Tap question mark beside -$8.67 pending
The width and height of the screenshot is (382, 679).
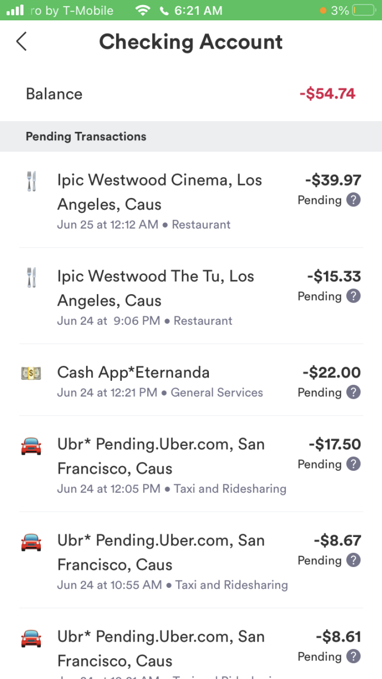(353, 560)
